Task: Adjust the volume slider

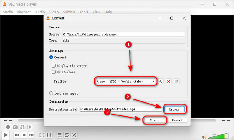Action: click(x=218, y=136)
